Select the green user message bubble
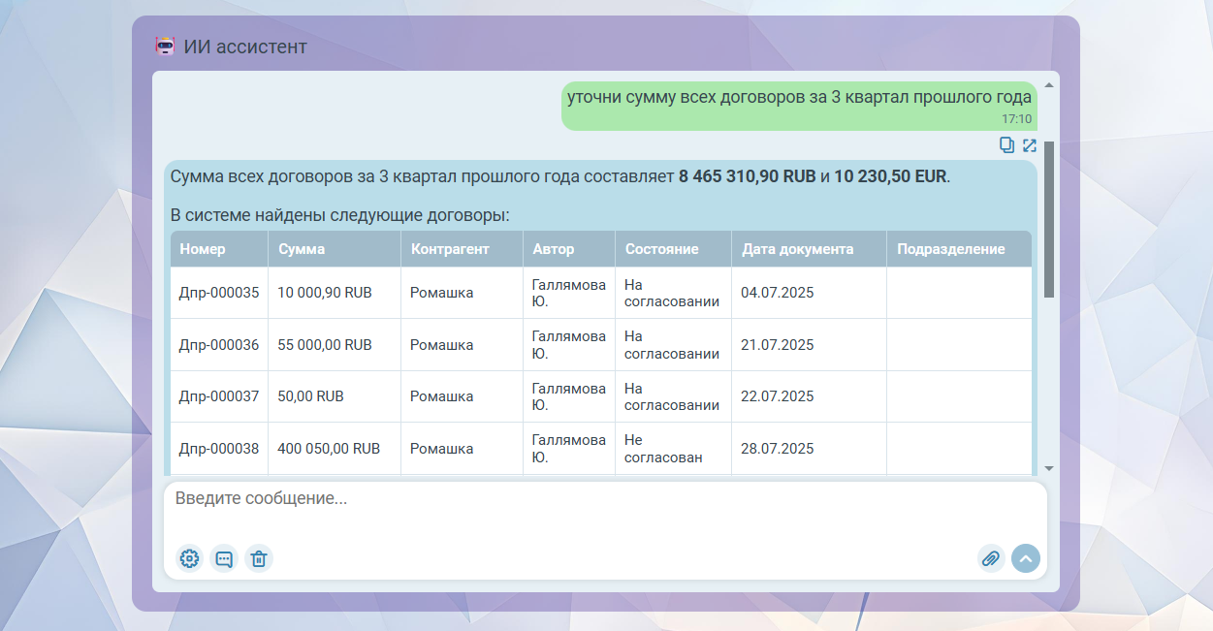Screen dimensions: 1213x631 [798, 106]
